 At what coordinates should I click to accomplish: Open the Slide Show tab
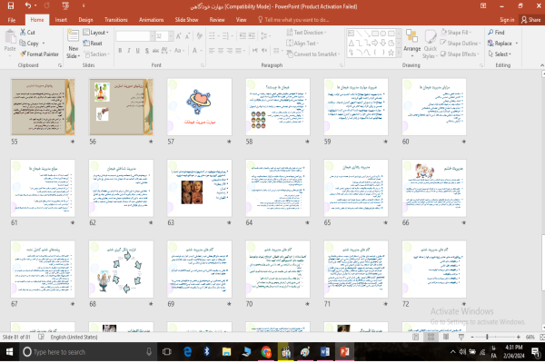coord(185,18)
